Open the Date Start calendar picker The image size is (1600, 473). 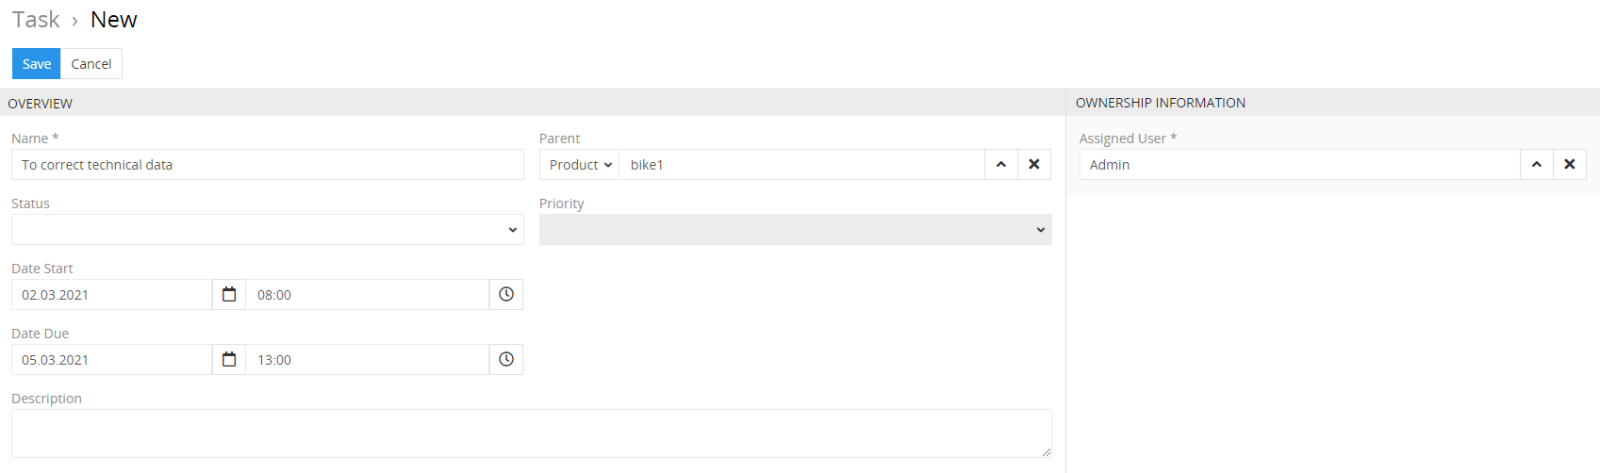point(229,295)
